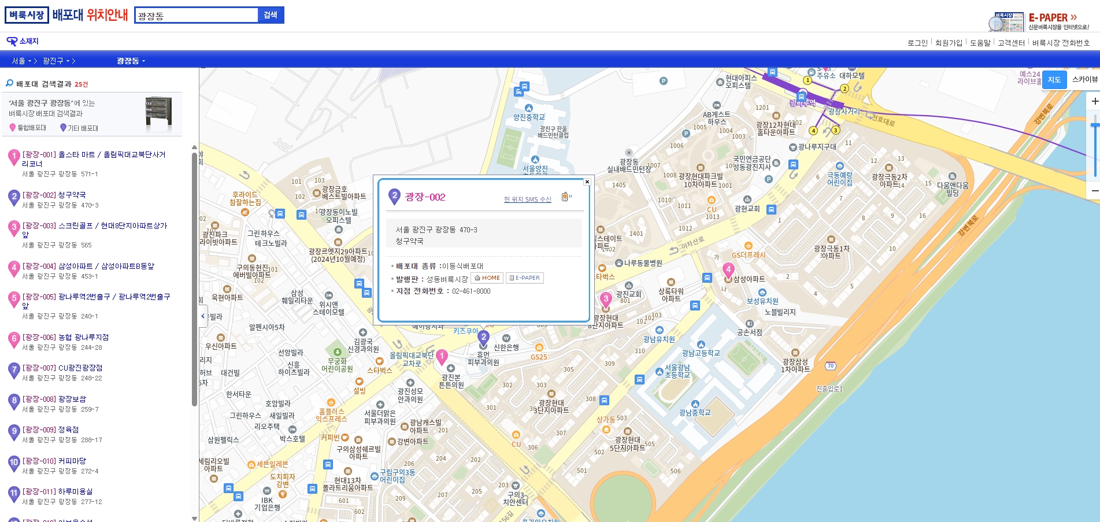1100x522 pixels.
Task: Open result [광장-004] 삼성아파트
Action: [88, 266]
